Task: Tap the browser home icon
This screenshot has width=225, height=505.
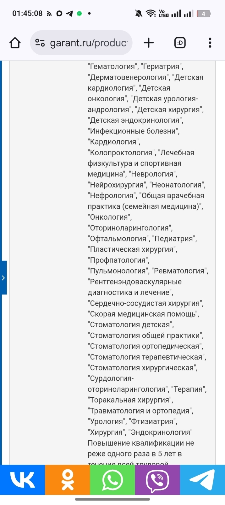Action: tap(15, 43)
